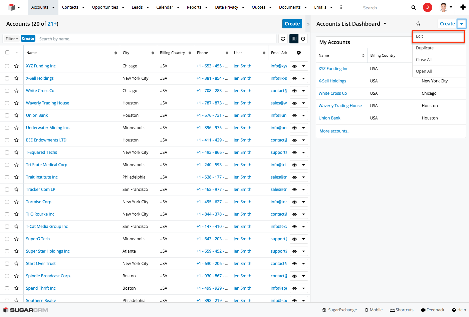Screen dimensions: 469x317
Task: Choose Edit from the dashboard menu
Action: [x=438, y=36]
